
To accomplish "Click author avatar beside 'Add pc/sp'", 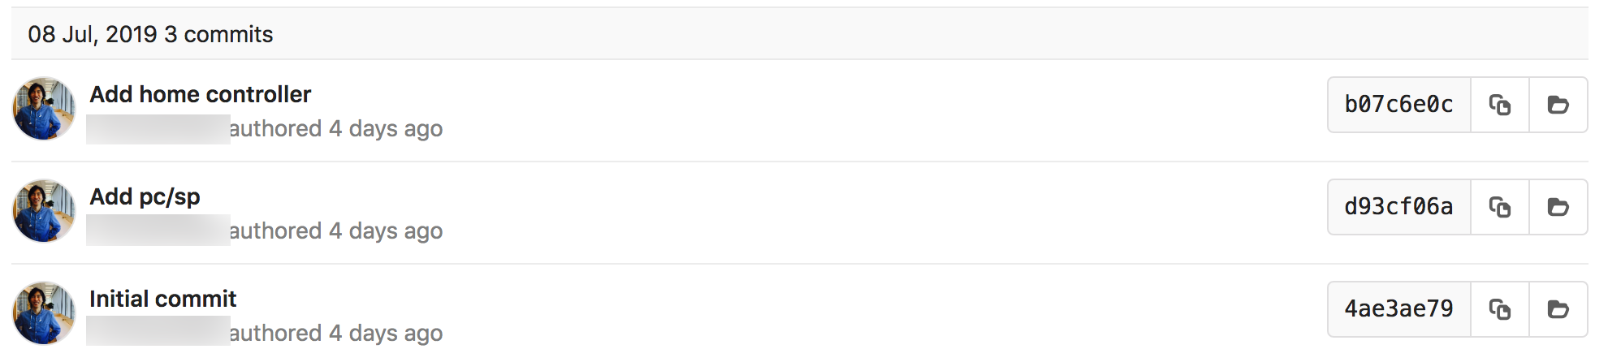I will [44, 211].
